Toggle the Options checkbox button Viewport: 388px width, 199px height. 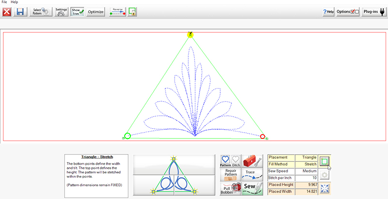tap(348, 12)
